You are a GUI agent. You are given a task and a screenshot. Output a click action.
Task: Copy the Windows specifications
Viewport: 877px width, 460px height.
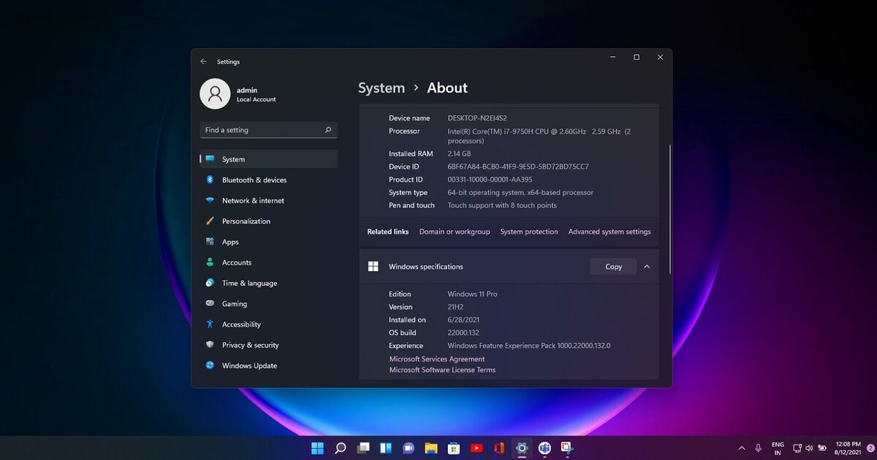(x=613, y=267)
